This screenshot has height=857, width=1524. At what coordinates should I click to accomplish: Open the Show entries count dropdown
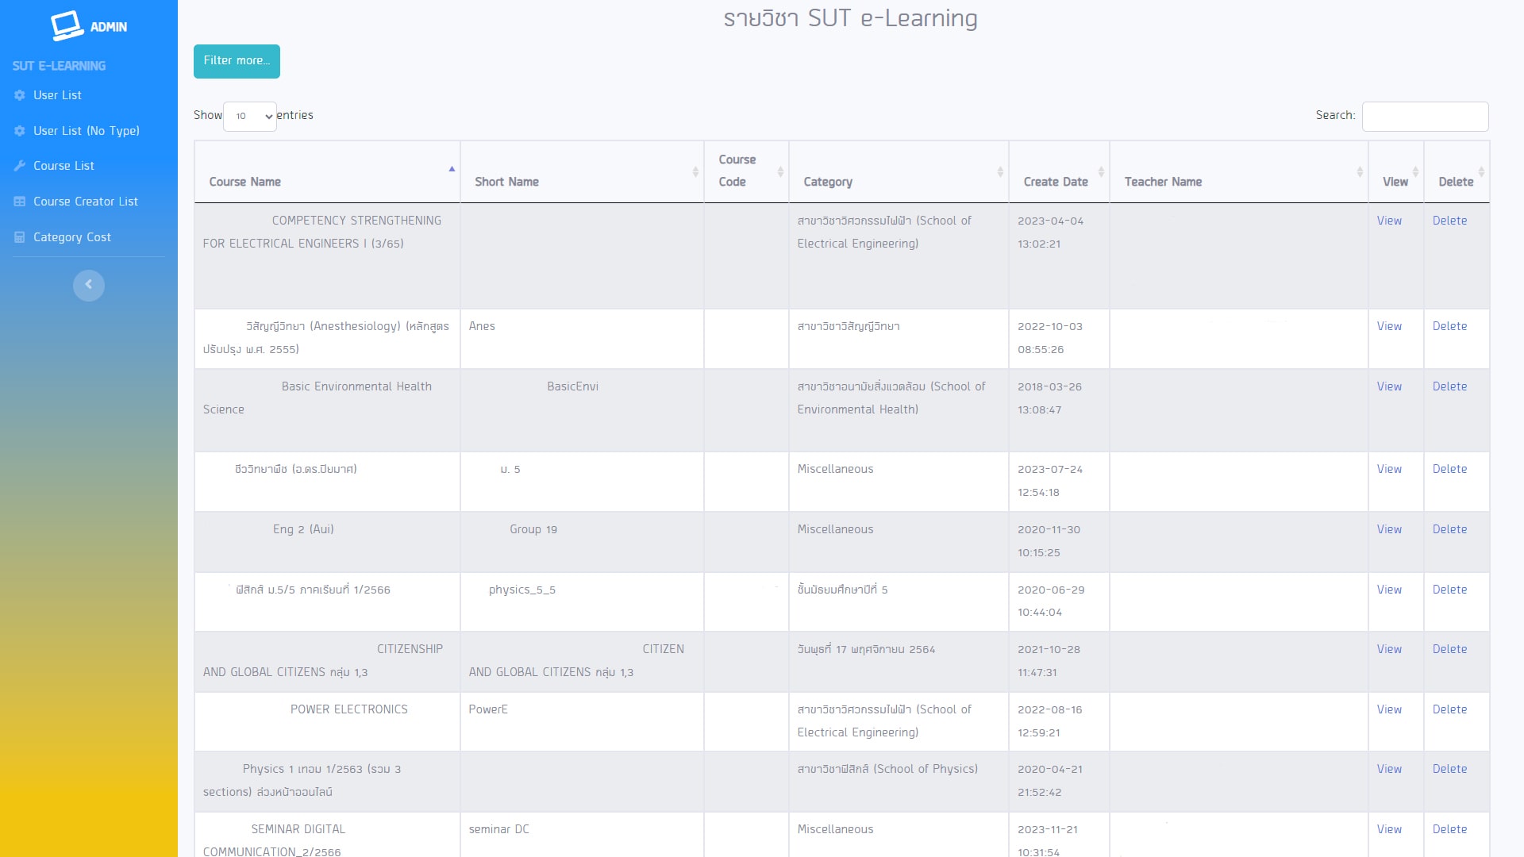250,116
